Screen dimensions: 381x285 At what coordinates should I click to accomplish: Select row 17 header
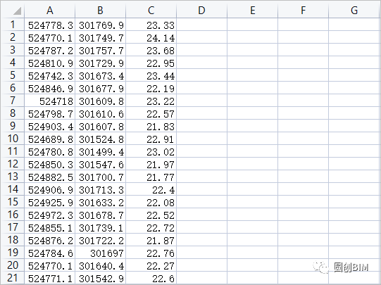click(13, 227)
